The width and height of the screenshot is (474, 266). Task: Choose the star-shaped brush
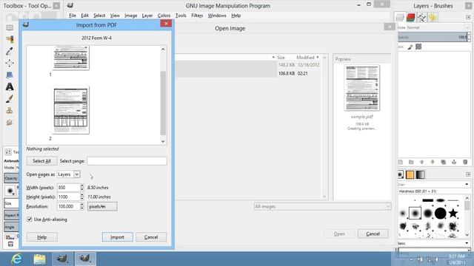[x=453, y=214]
